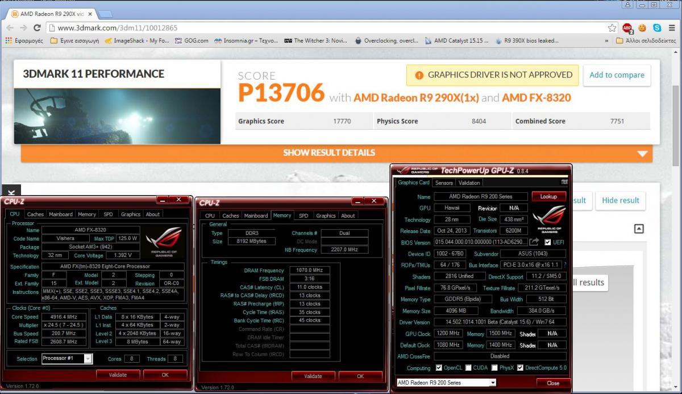Click the Add to compare button
Viewport: 682px width, 394px height.
[617, 75]
